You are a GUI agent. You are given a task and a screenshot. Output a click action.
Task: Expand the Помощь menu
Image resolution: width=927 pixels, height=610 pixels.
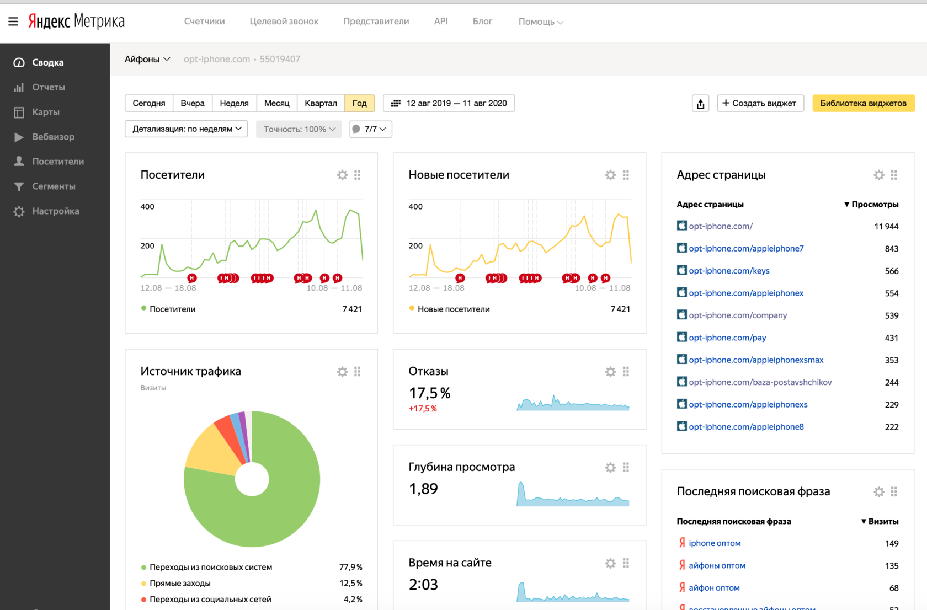click(541, 22)
